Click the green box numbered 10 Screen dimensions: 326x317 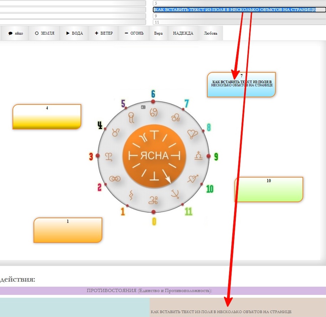(269, 189)
